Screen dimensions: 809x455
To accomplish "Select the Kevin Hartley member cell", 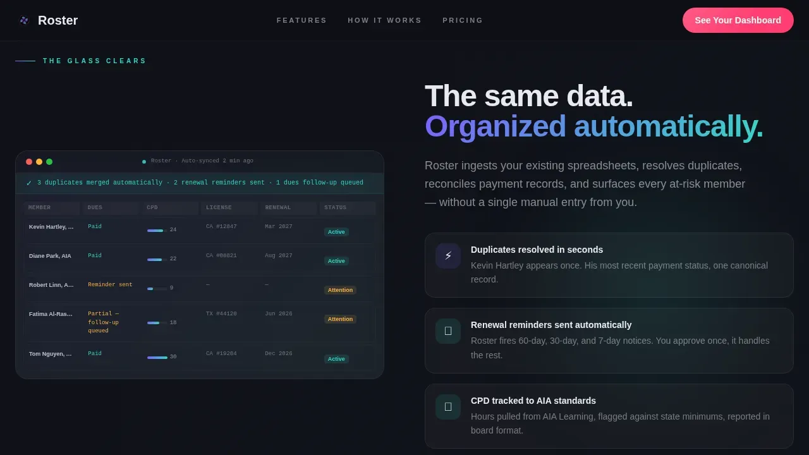I will pyautogui.click(x=51, y=227).
